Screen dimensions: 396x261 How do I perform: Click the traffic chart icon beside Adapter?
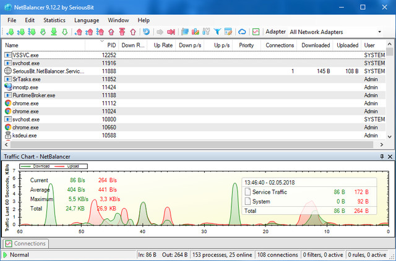point(256,31)
